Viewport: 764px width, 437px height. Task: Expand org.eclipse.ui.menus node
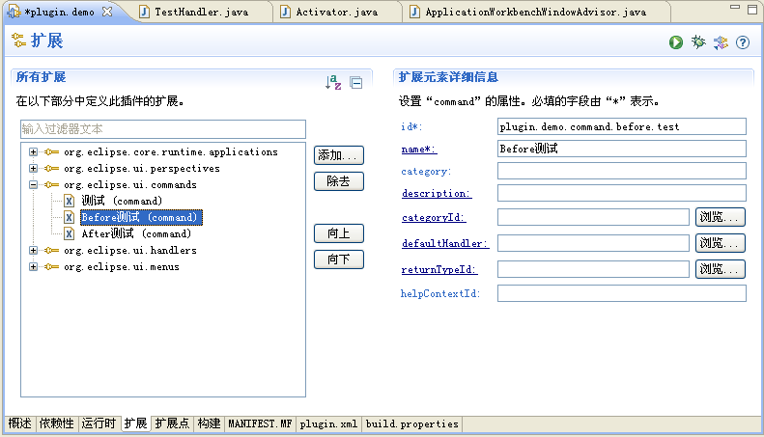[33, 266]
